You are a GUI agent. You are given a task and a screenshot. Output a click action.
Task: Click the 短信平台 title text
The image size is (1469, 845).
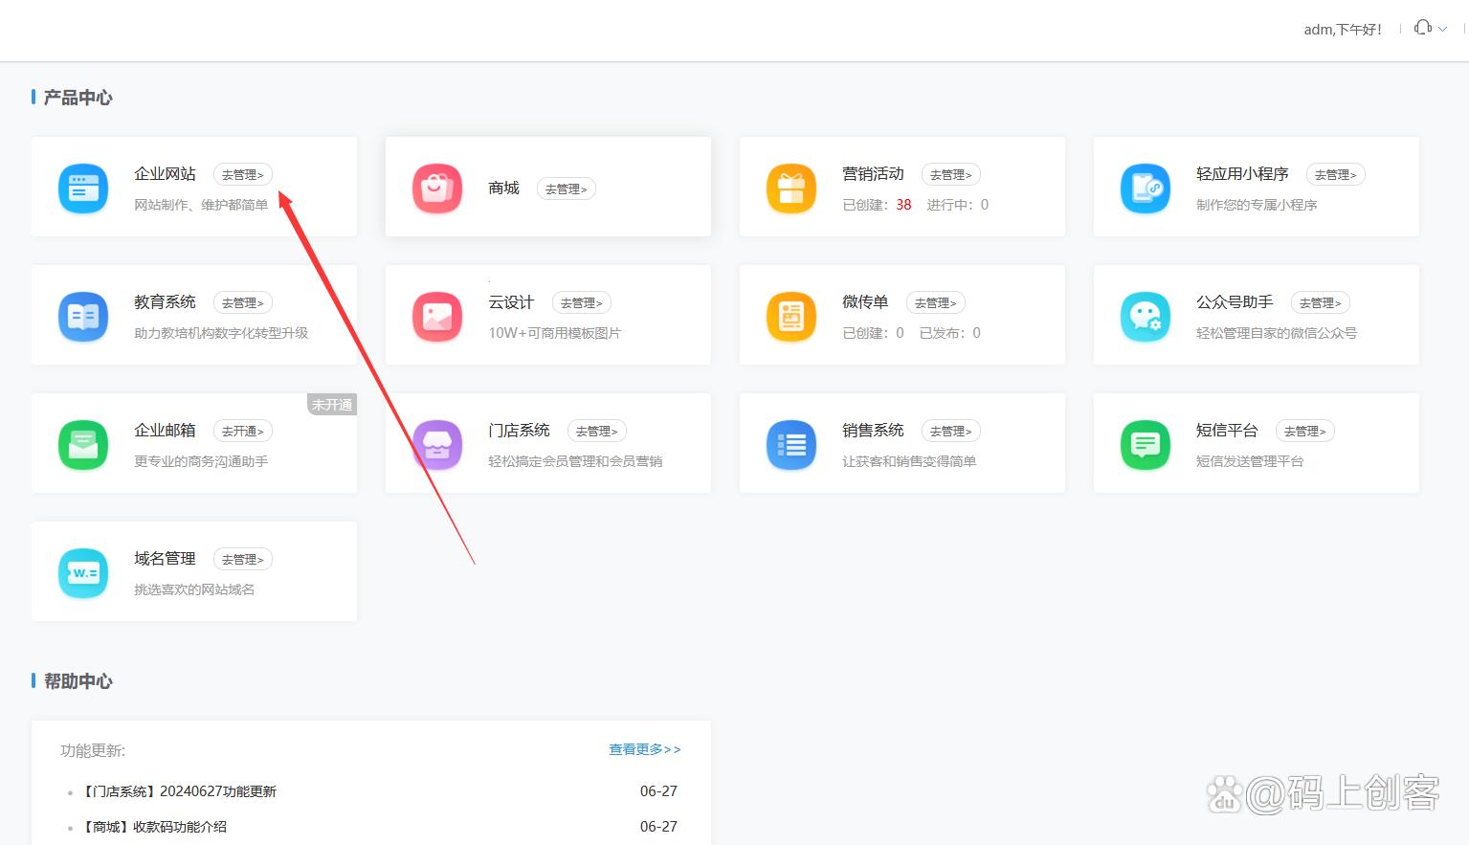click(x=1227, y=430)
